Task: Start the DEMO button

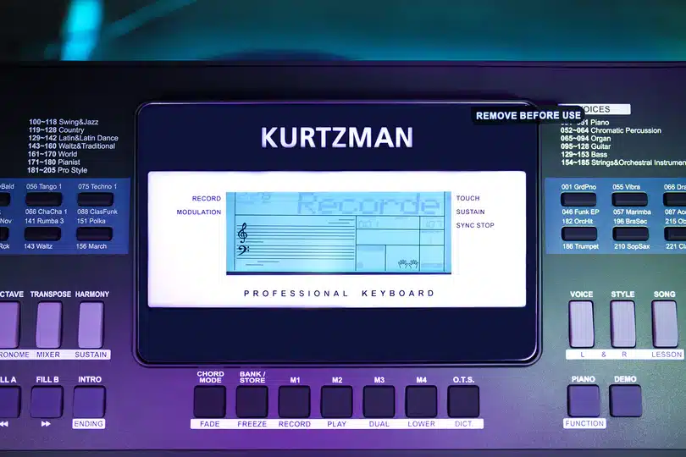Action: tap(625, 400)
